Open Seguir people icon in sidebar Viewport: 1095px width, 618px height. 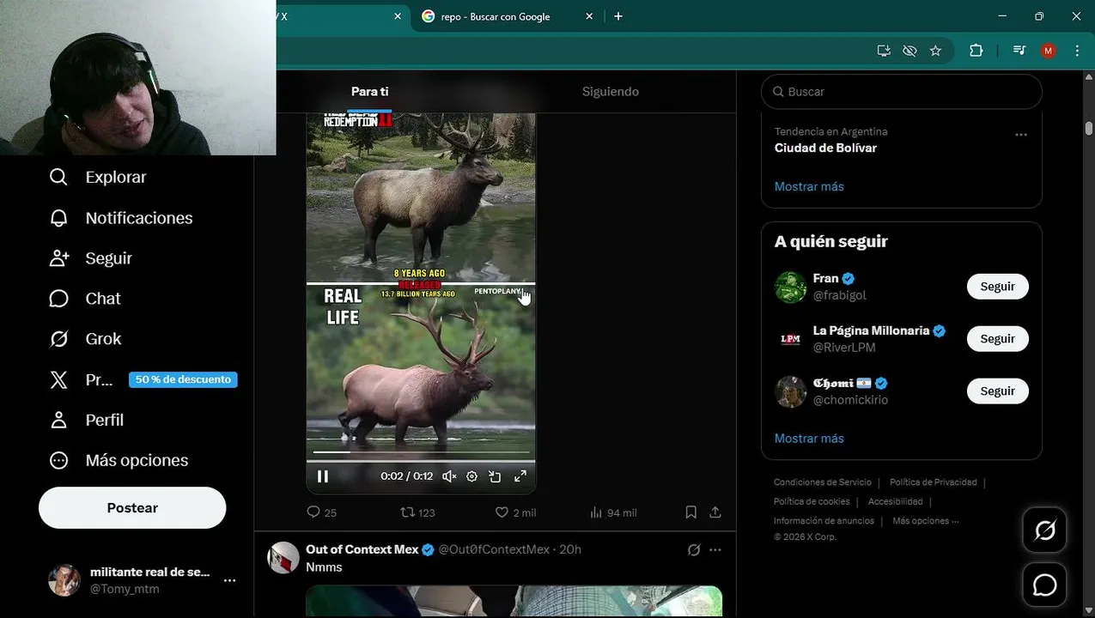[x=58, y=258]
